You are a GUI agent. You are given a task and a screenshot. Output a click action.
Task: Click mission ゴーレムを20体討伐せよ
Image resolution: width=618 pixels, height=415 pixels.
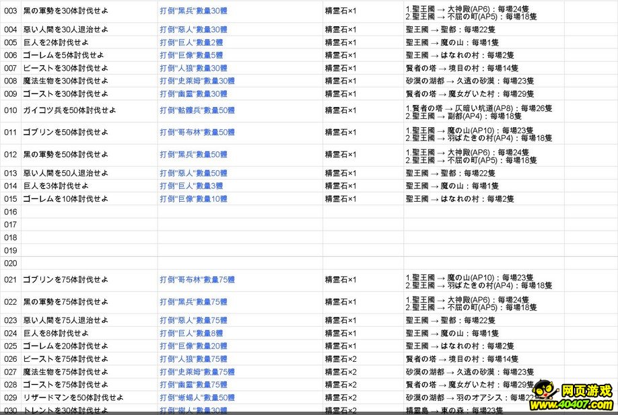pyautogui.click(x=65, y=346)
